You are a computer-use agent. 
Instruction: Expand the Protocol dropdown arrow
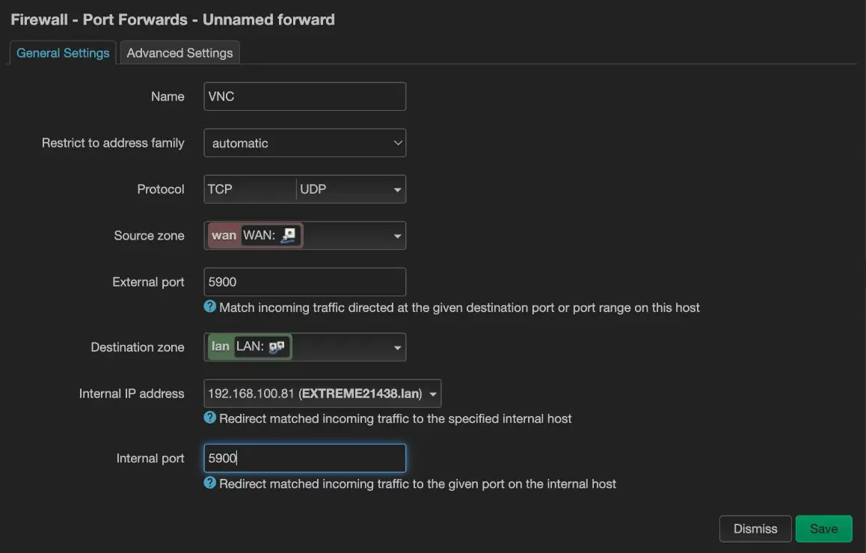coord(397,190)
